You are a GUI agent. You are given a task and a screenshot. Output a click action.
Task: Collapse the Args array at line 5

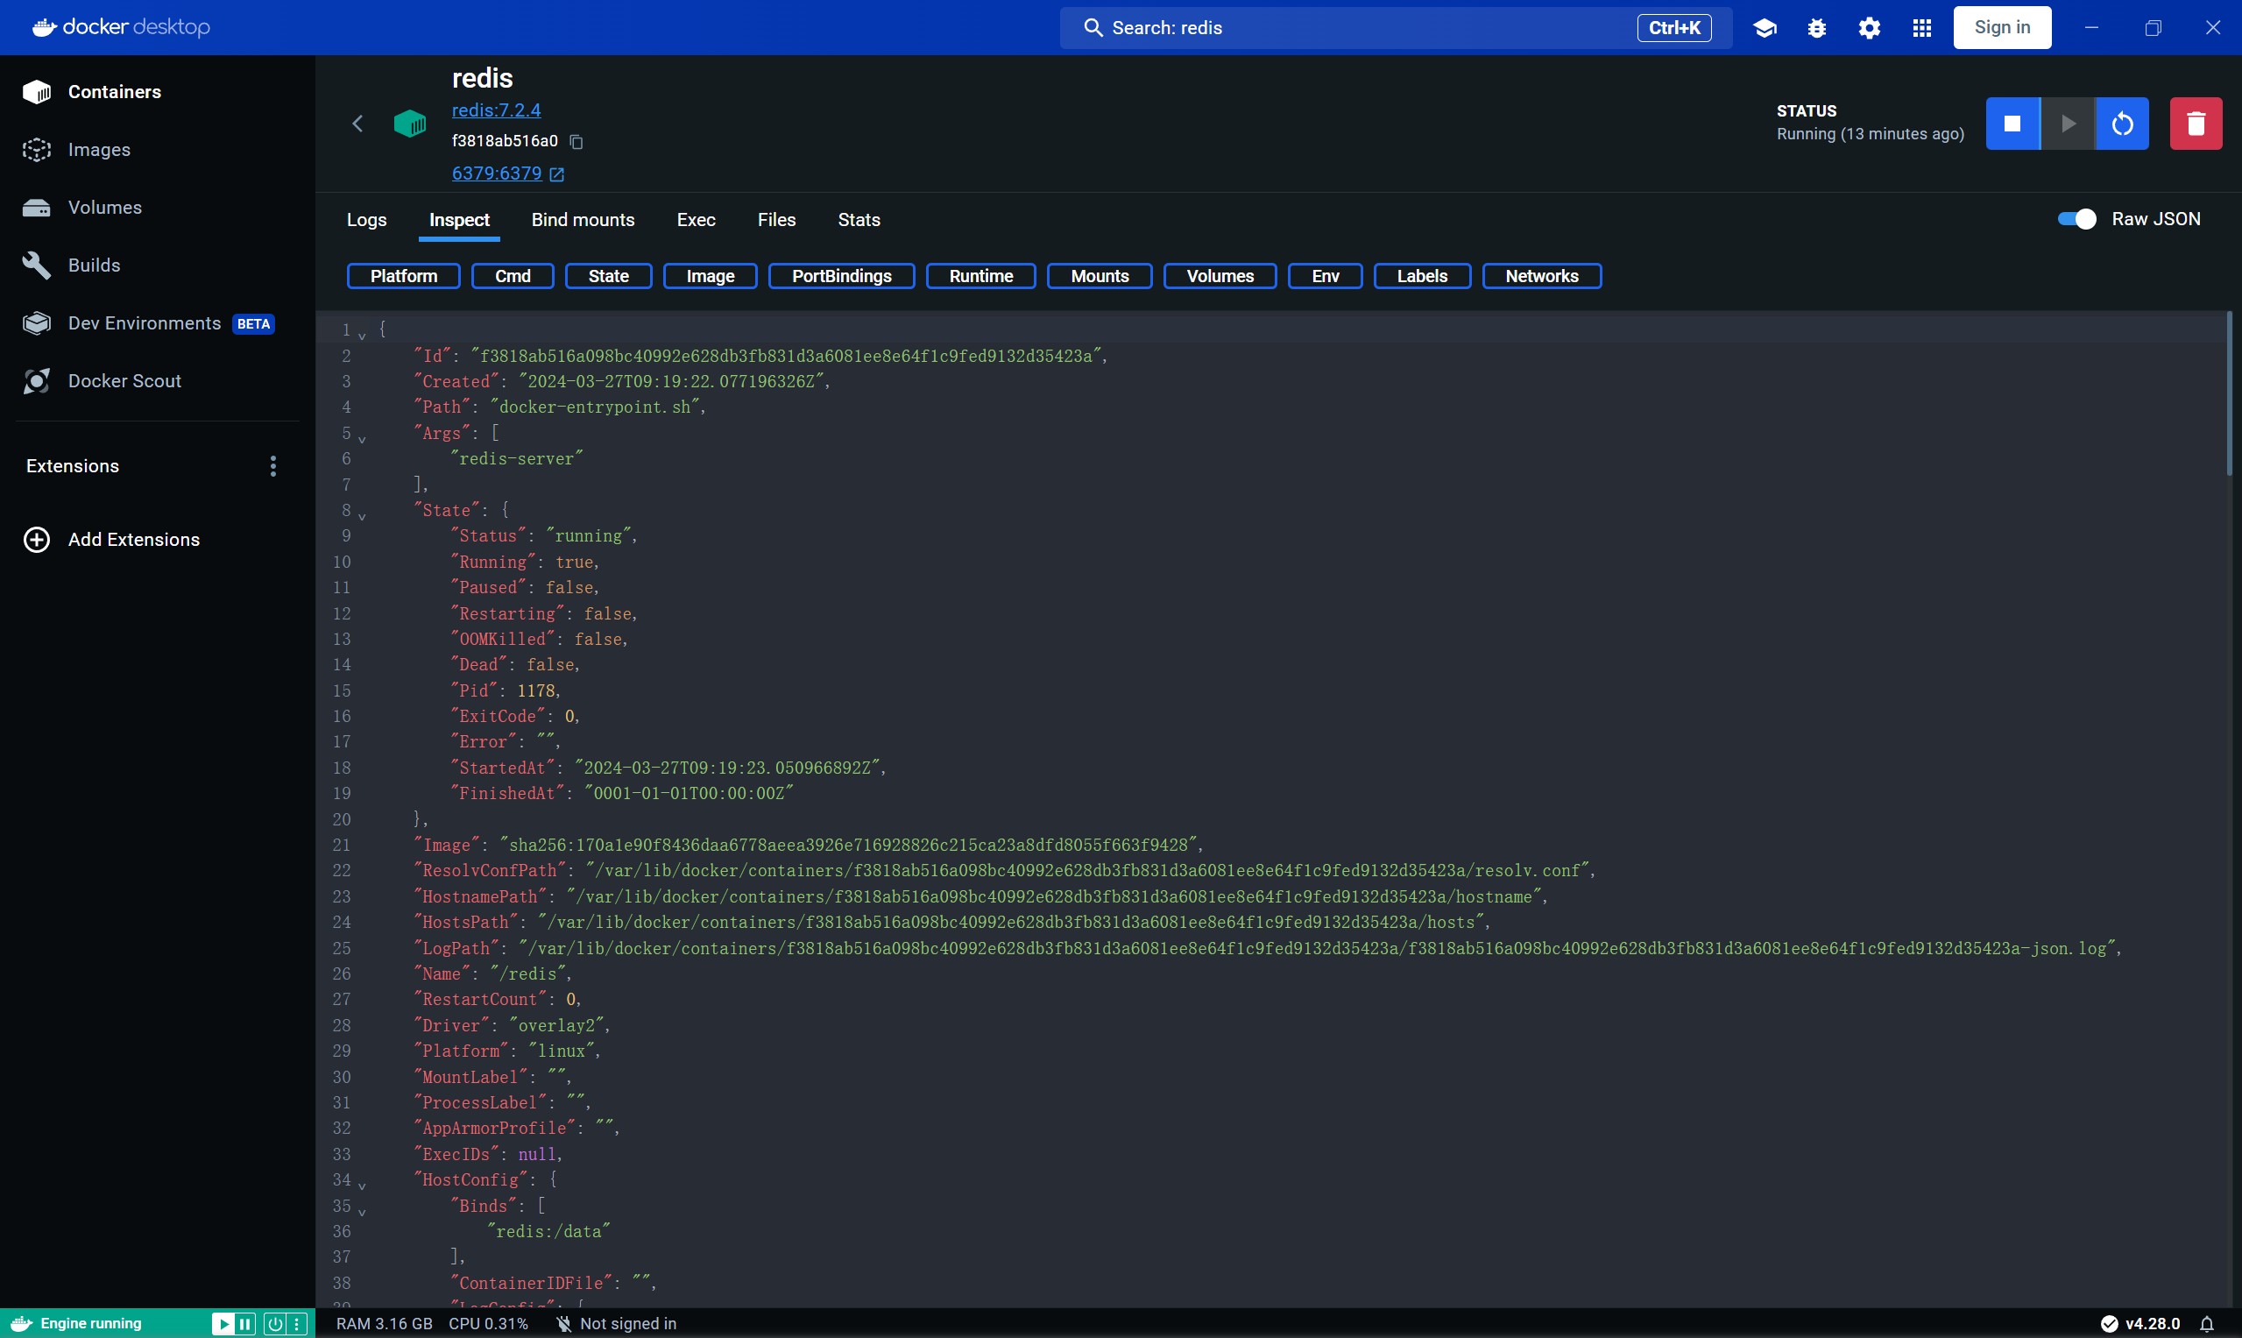(x=362, y=438)
